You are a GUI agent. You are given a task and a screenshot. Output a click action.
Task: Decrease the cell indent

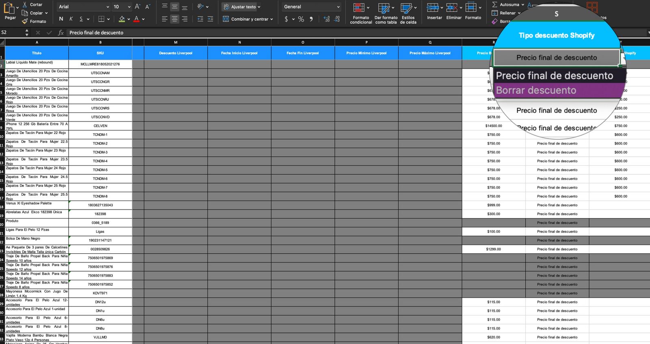pyautogui.click(x=200, y=19)
